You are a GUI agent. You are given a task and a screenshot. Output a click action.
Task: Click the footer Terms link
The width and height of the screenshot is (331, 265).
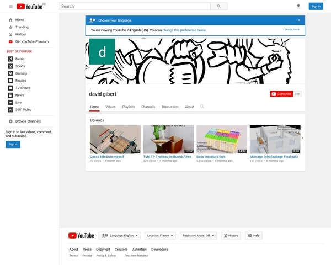pos(73,256)
